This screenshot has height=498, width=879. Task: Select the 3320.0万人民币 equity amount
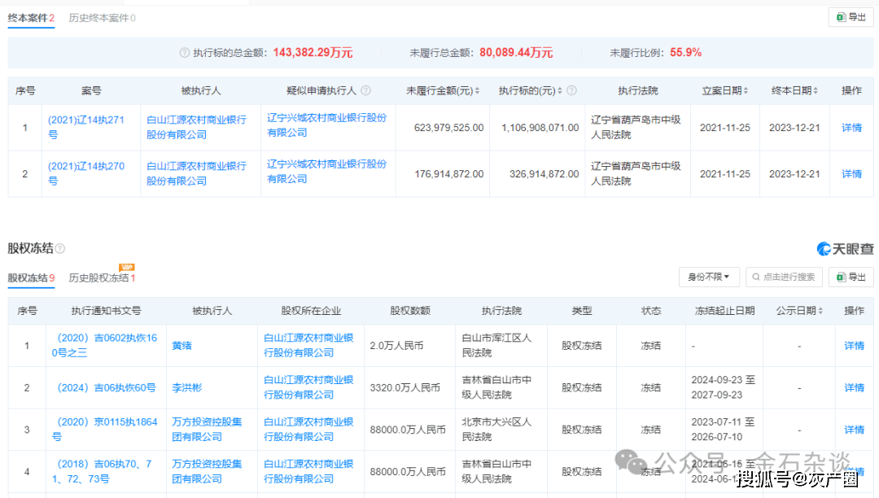(405, 387)
